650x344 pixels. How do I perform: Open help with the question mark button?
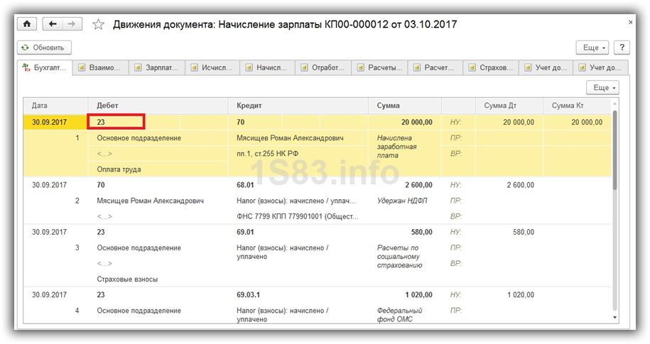point(622,48)
